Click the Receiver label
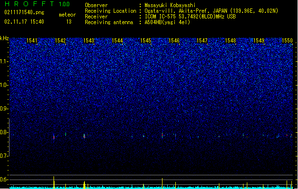The height and width of the screenshot is (189, 298). tap(96, 17)
